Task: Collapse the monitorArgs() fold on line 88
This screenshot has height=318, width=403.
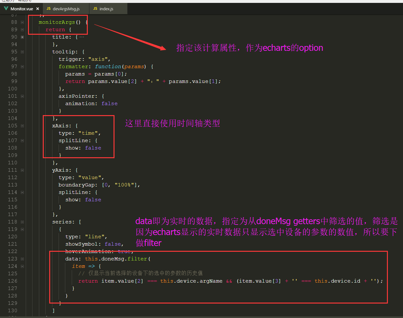Action: [22, 22]
